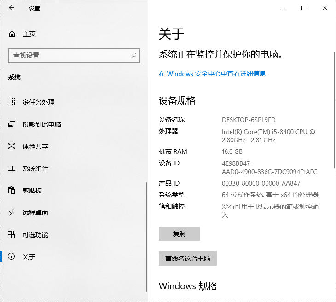Open the 多任务处理 settings page
This screenshot has height=302, width=336.
coord(39,102)
